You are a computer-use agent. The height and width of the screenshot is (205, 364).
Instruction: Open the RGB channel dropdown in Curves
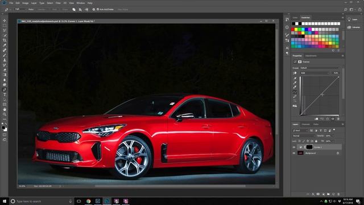(x=315, y=73)
